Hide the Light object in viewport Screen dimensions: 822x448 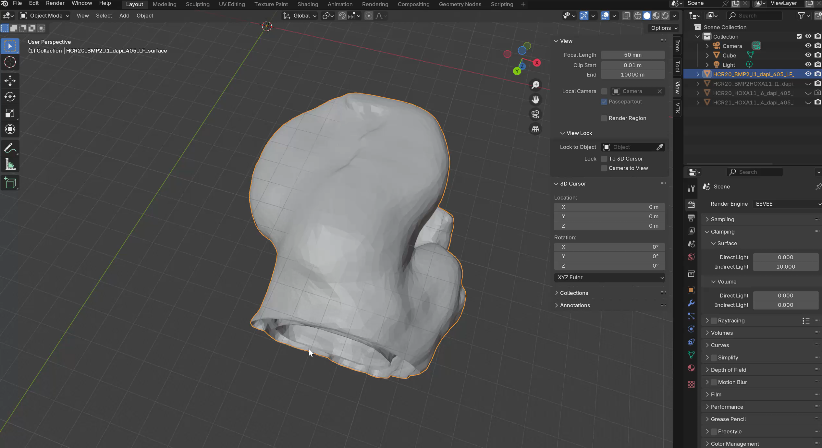[808, 65]
